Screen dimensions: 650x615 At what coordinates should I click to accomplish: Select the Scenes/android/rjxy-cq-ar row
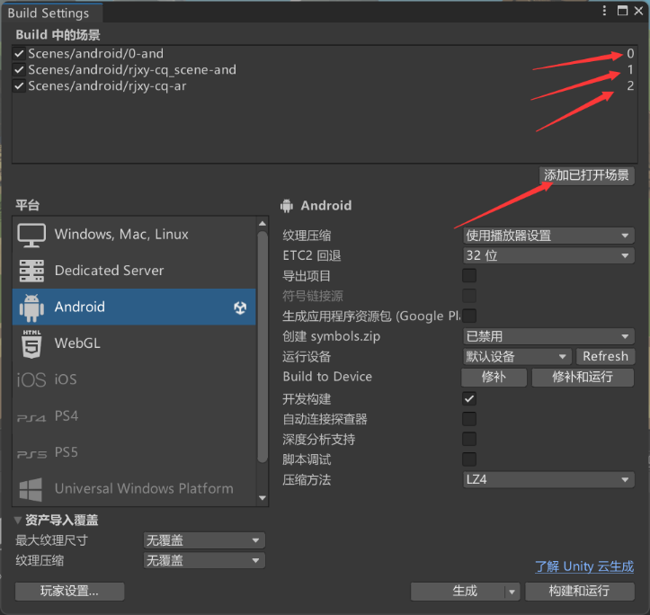[325, 85]
